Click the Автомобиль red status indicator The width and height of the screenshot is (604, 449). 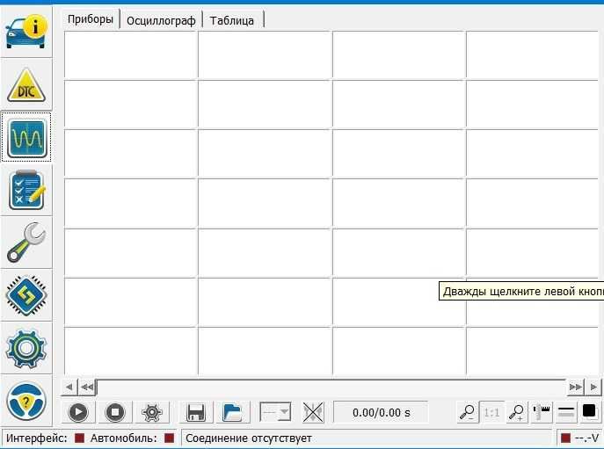[169, 438]
